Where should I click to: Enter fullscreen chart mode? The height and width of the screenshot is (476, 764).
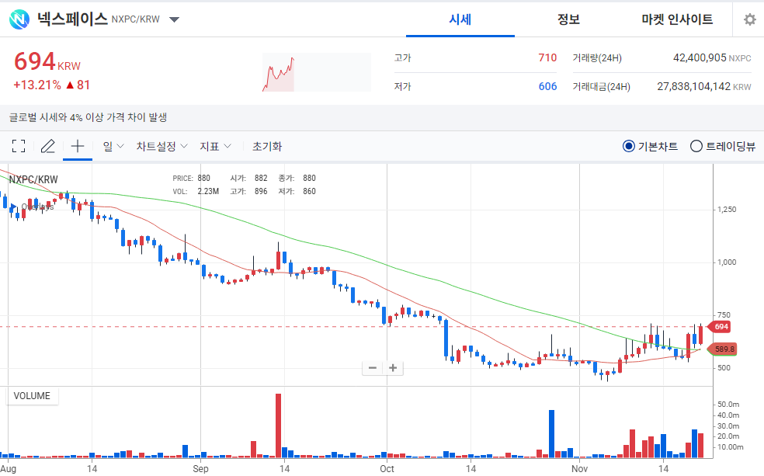[x=19, y=146]
